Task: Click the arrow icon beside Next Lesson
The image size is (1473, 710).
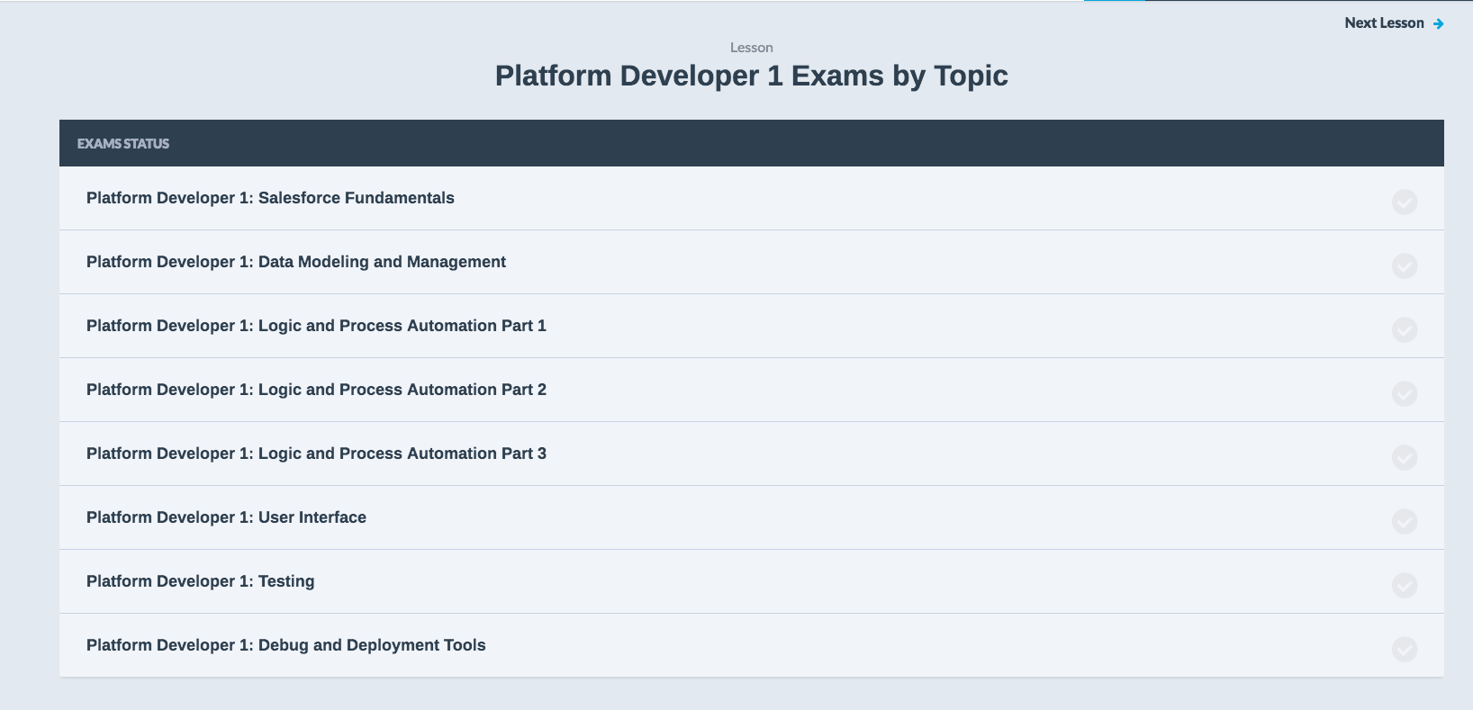Action: [x=1439, y=24]
